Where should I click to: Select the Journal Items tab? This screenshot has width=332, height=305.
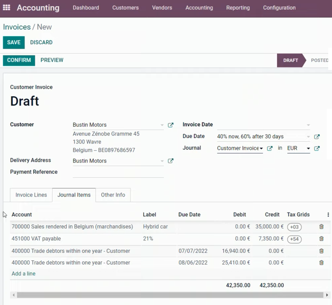[74, 195]
